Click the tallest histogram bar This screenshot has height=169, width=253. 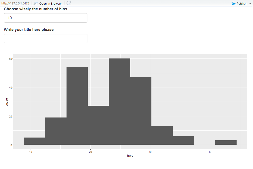pyautogui.click(x=119, y=102)
